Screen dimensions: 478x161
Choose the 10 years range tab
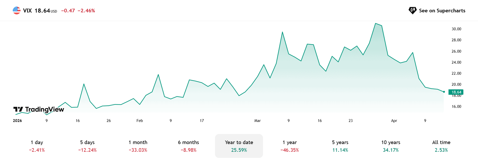pyautogui.click(x=391, y=146)
